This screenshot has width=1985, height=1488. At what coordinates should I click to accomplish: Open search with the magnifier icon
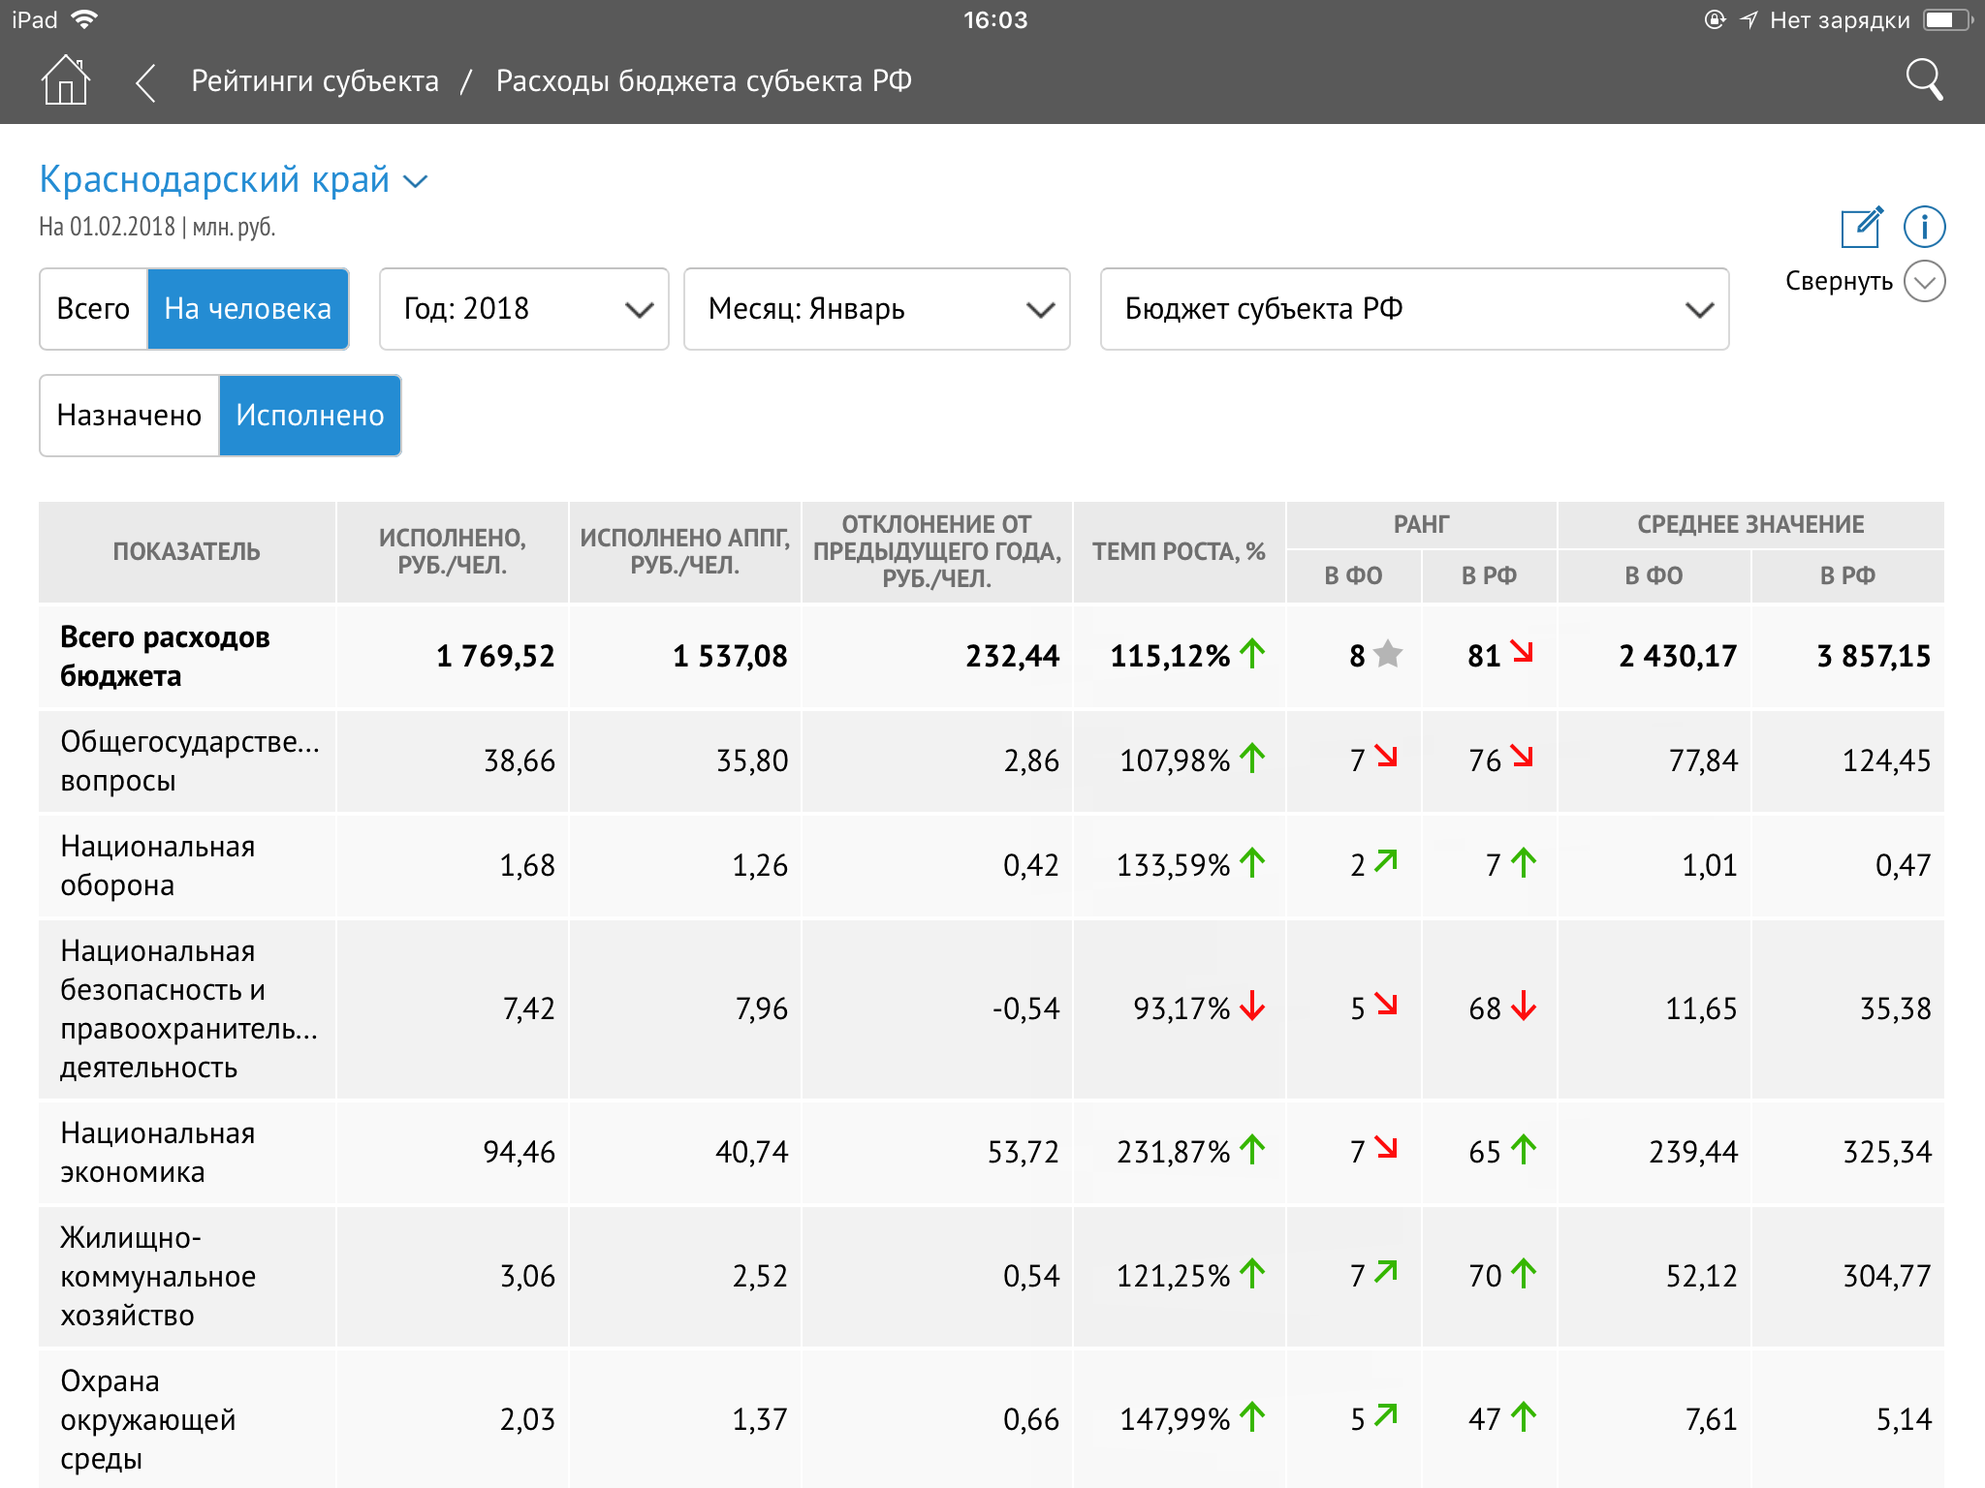tap(1924, 80)
